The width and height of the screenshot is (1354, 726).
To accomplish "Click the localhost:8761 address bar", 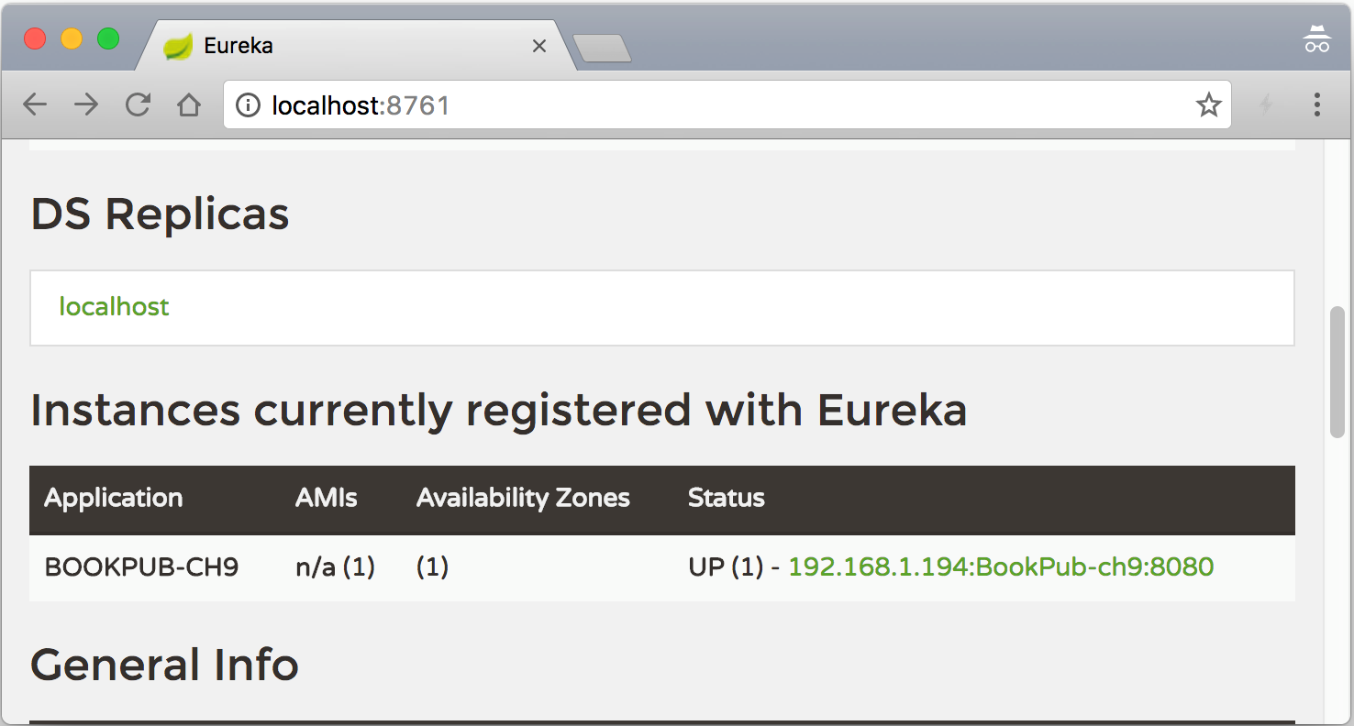I will 727,105.
